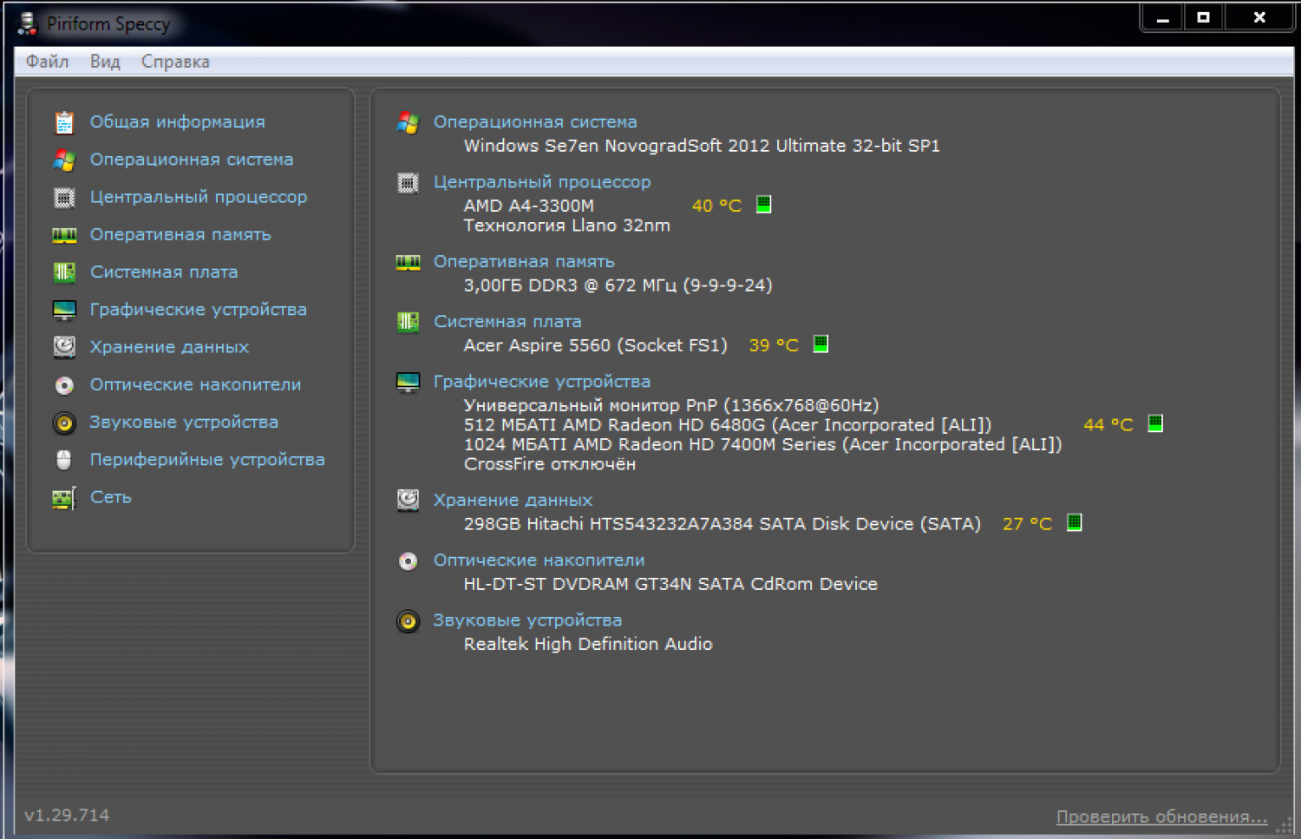Open the Файл menu
This screenshot has height=839, width=1301.
click(47, 62)
